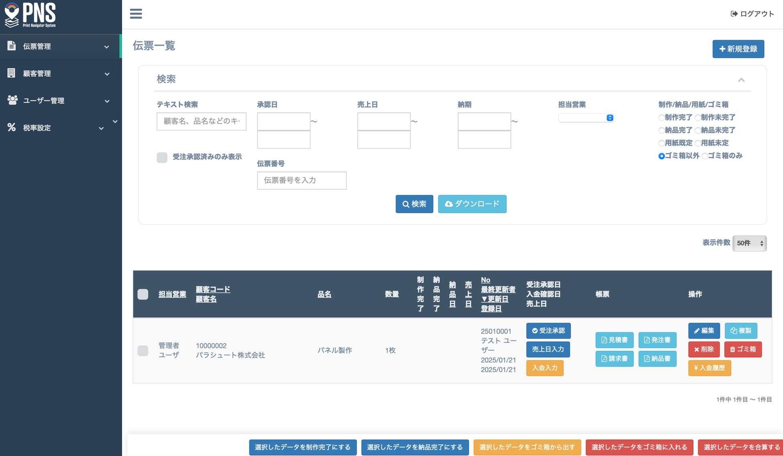Click the 複製 copy button
783x456 pixels.
click(741, 331)
